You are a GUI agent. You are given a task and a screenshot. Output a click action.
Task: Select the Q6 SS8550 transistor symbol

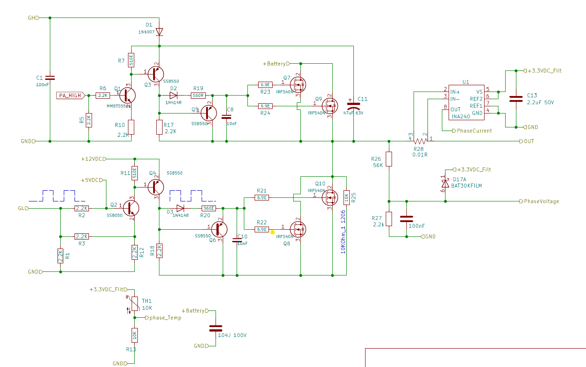[x=220, y=229]
